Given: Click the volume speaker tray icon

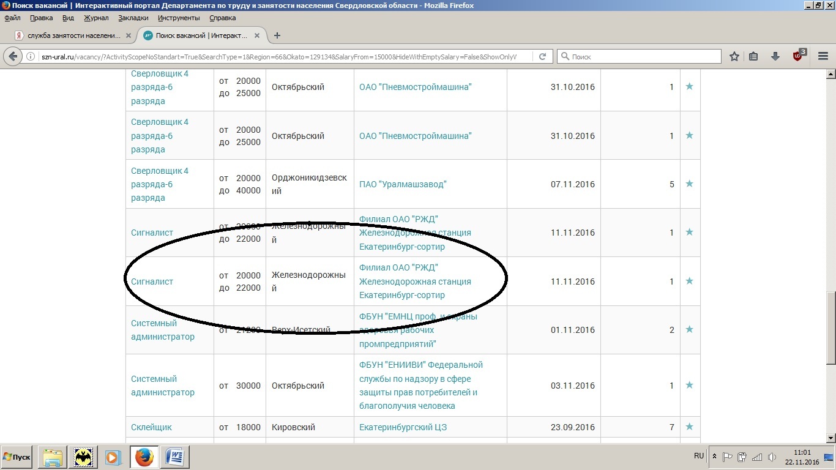Looking at the screenshot, I should [772, 457].
